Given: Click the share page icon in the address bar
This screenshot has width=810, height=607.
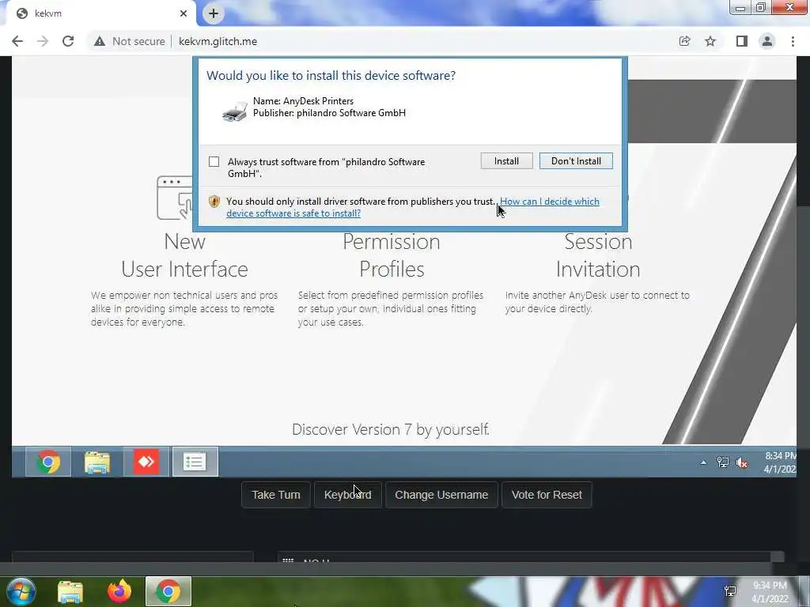Looking at the screenshot, I should 684,41.
